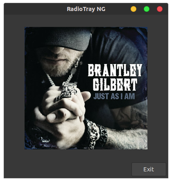Click the "BRANTLEY" text on the cover
Screen dimensions: 172x182
[x=115, y=70]
